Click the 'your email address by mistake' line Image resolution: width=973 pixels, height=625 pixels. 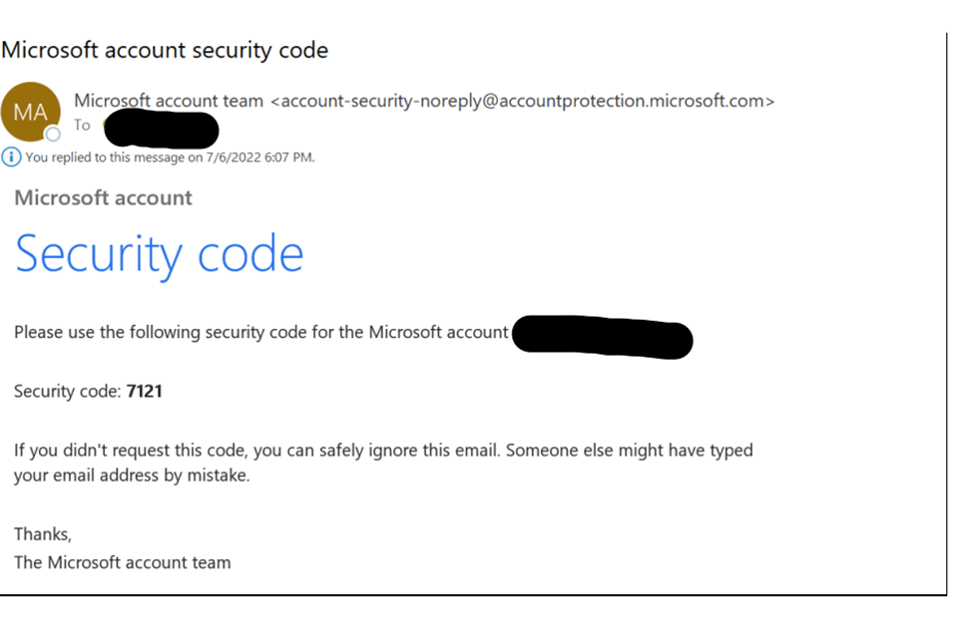click(x=132, y=475)
